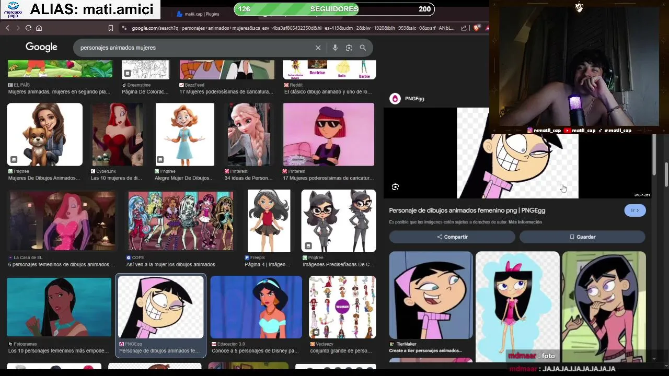Click 'Conoce a 5 personajes de Disney pa...' caption
This screenshot has height=376, width=669.
coord(255,351)
